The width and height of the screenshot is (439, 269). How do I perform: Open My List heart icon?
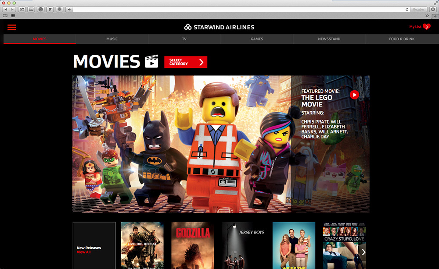[426, 27]
